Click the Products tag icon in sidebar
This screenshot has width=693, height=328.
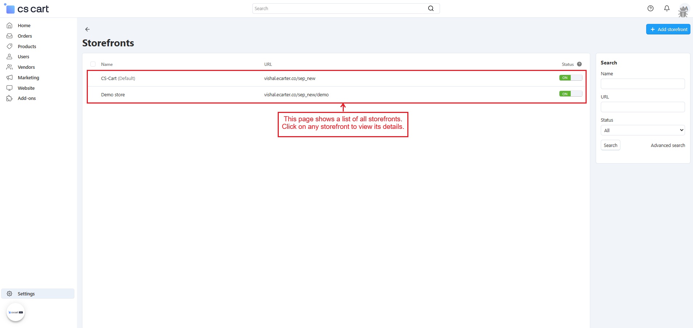[x=9, y=46]
